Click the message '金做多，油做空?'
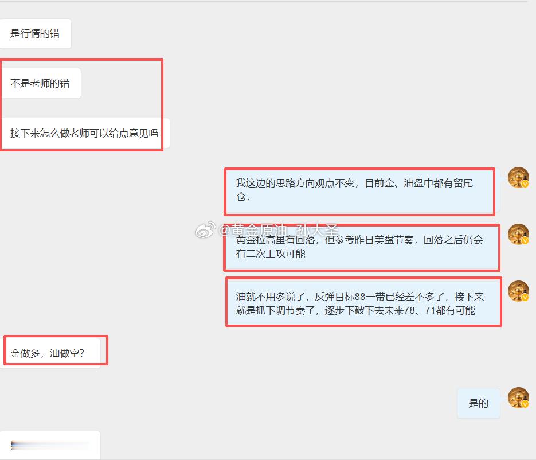536x460 pixels. [x=50, y=353]
